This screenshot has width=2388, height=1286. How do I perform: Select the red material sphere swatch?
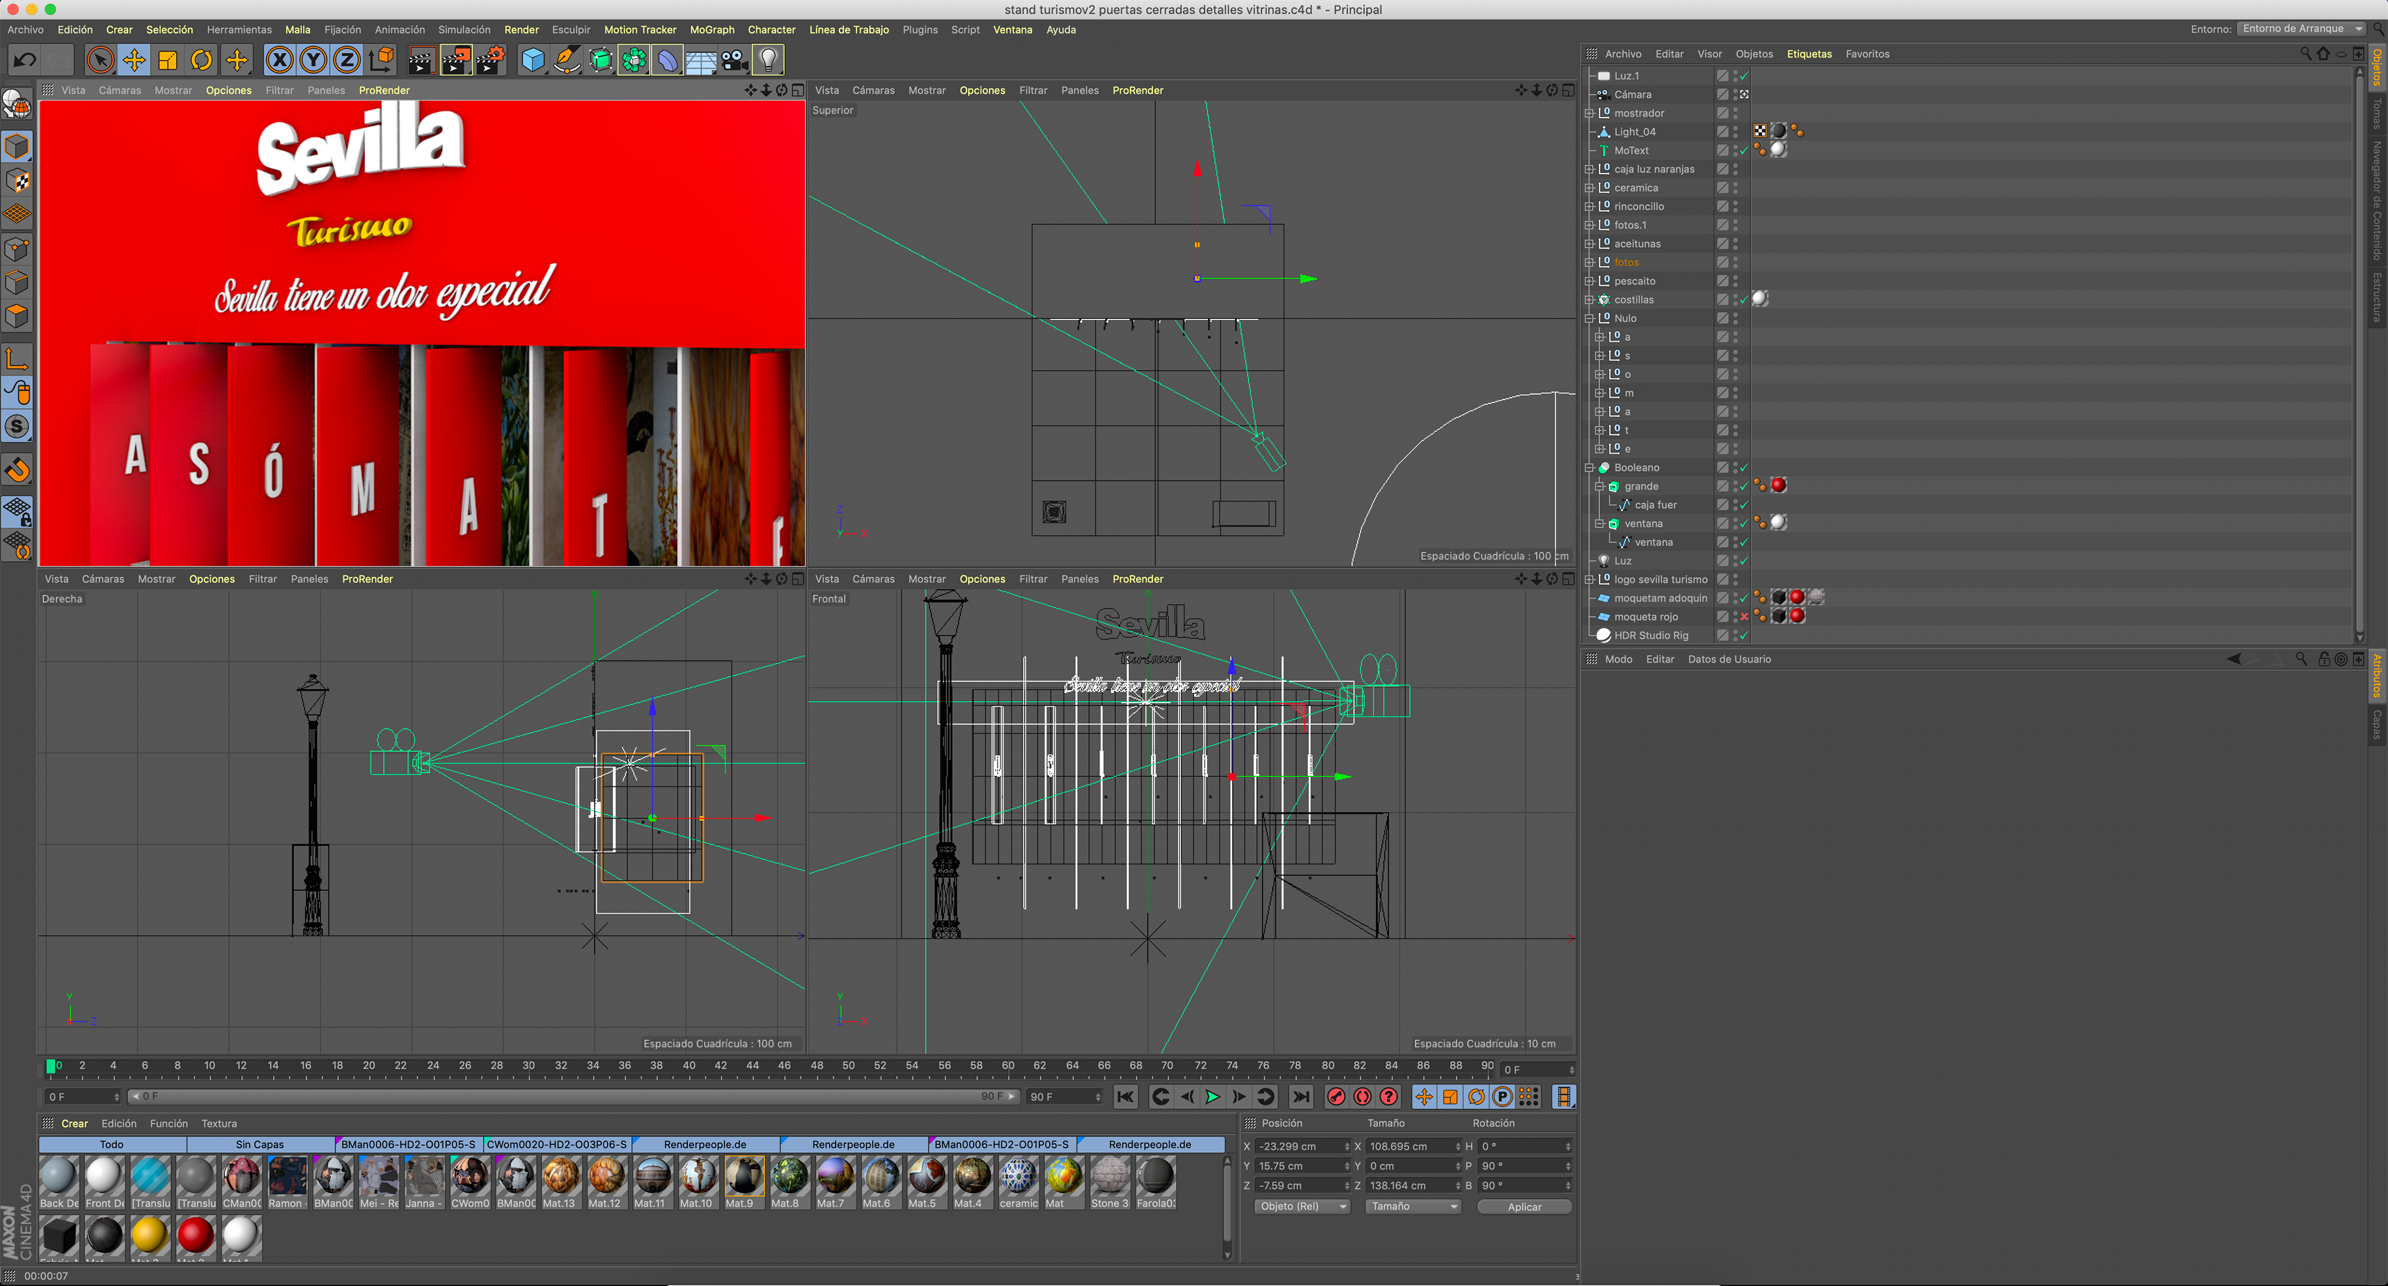tap(195, 1235)
